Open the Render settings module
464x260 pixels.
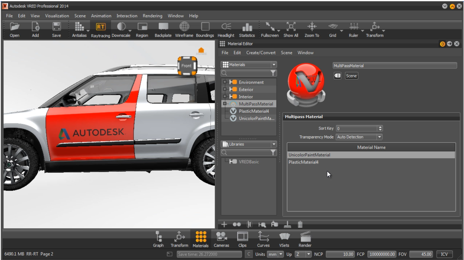click(x=305, y=239)
